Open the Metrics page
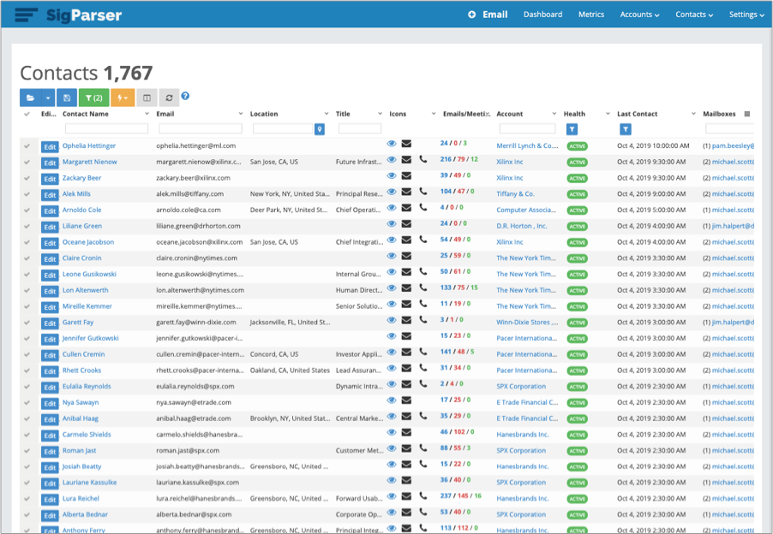 pos(591,15)
